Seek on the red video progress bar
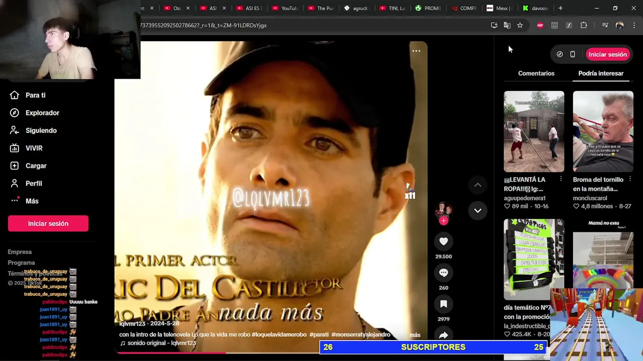The width and height of the screenshot is (643, 361). pos(271,352)
